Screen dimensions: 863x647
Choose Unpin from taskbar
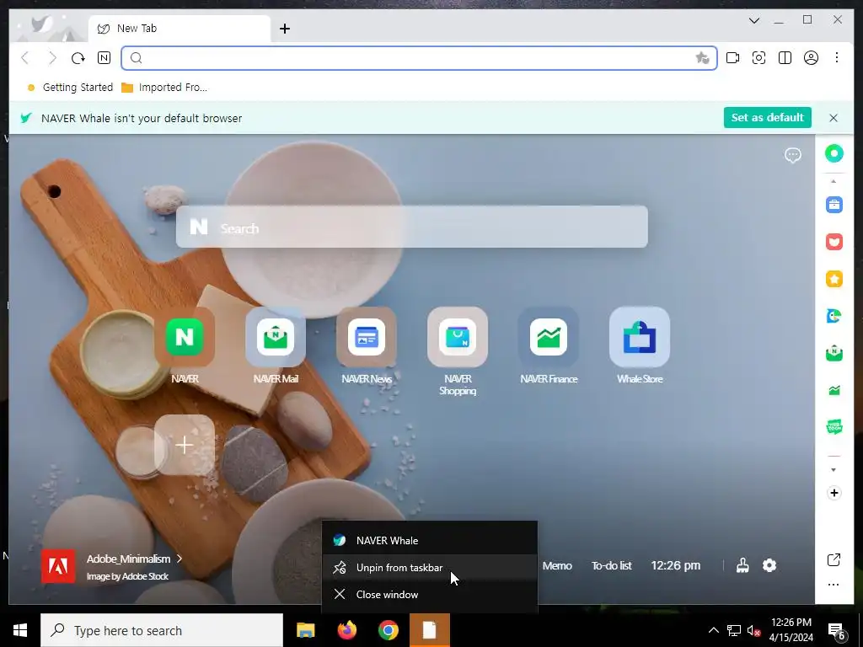(x=429, y=568)
